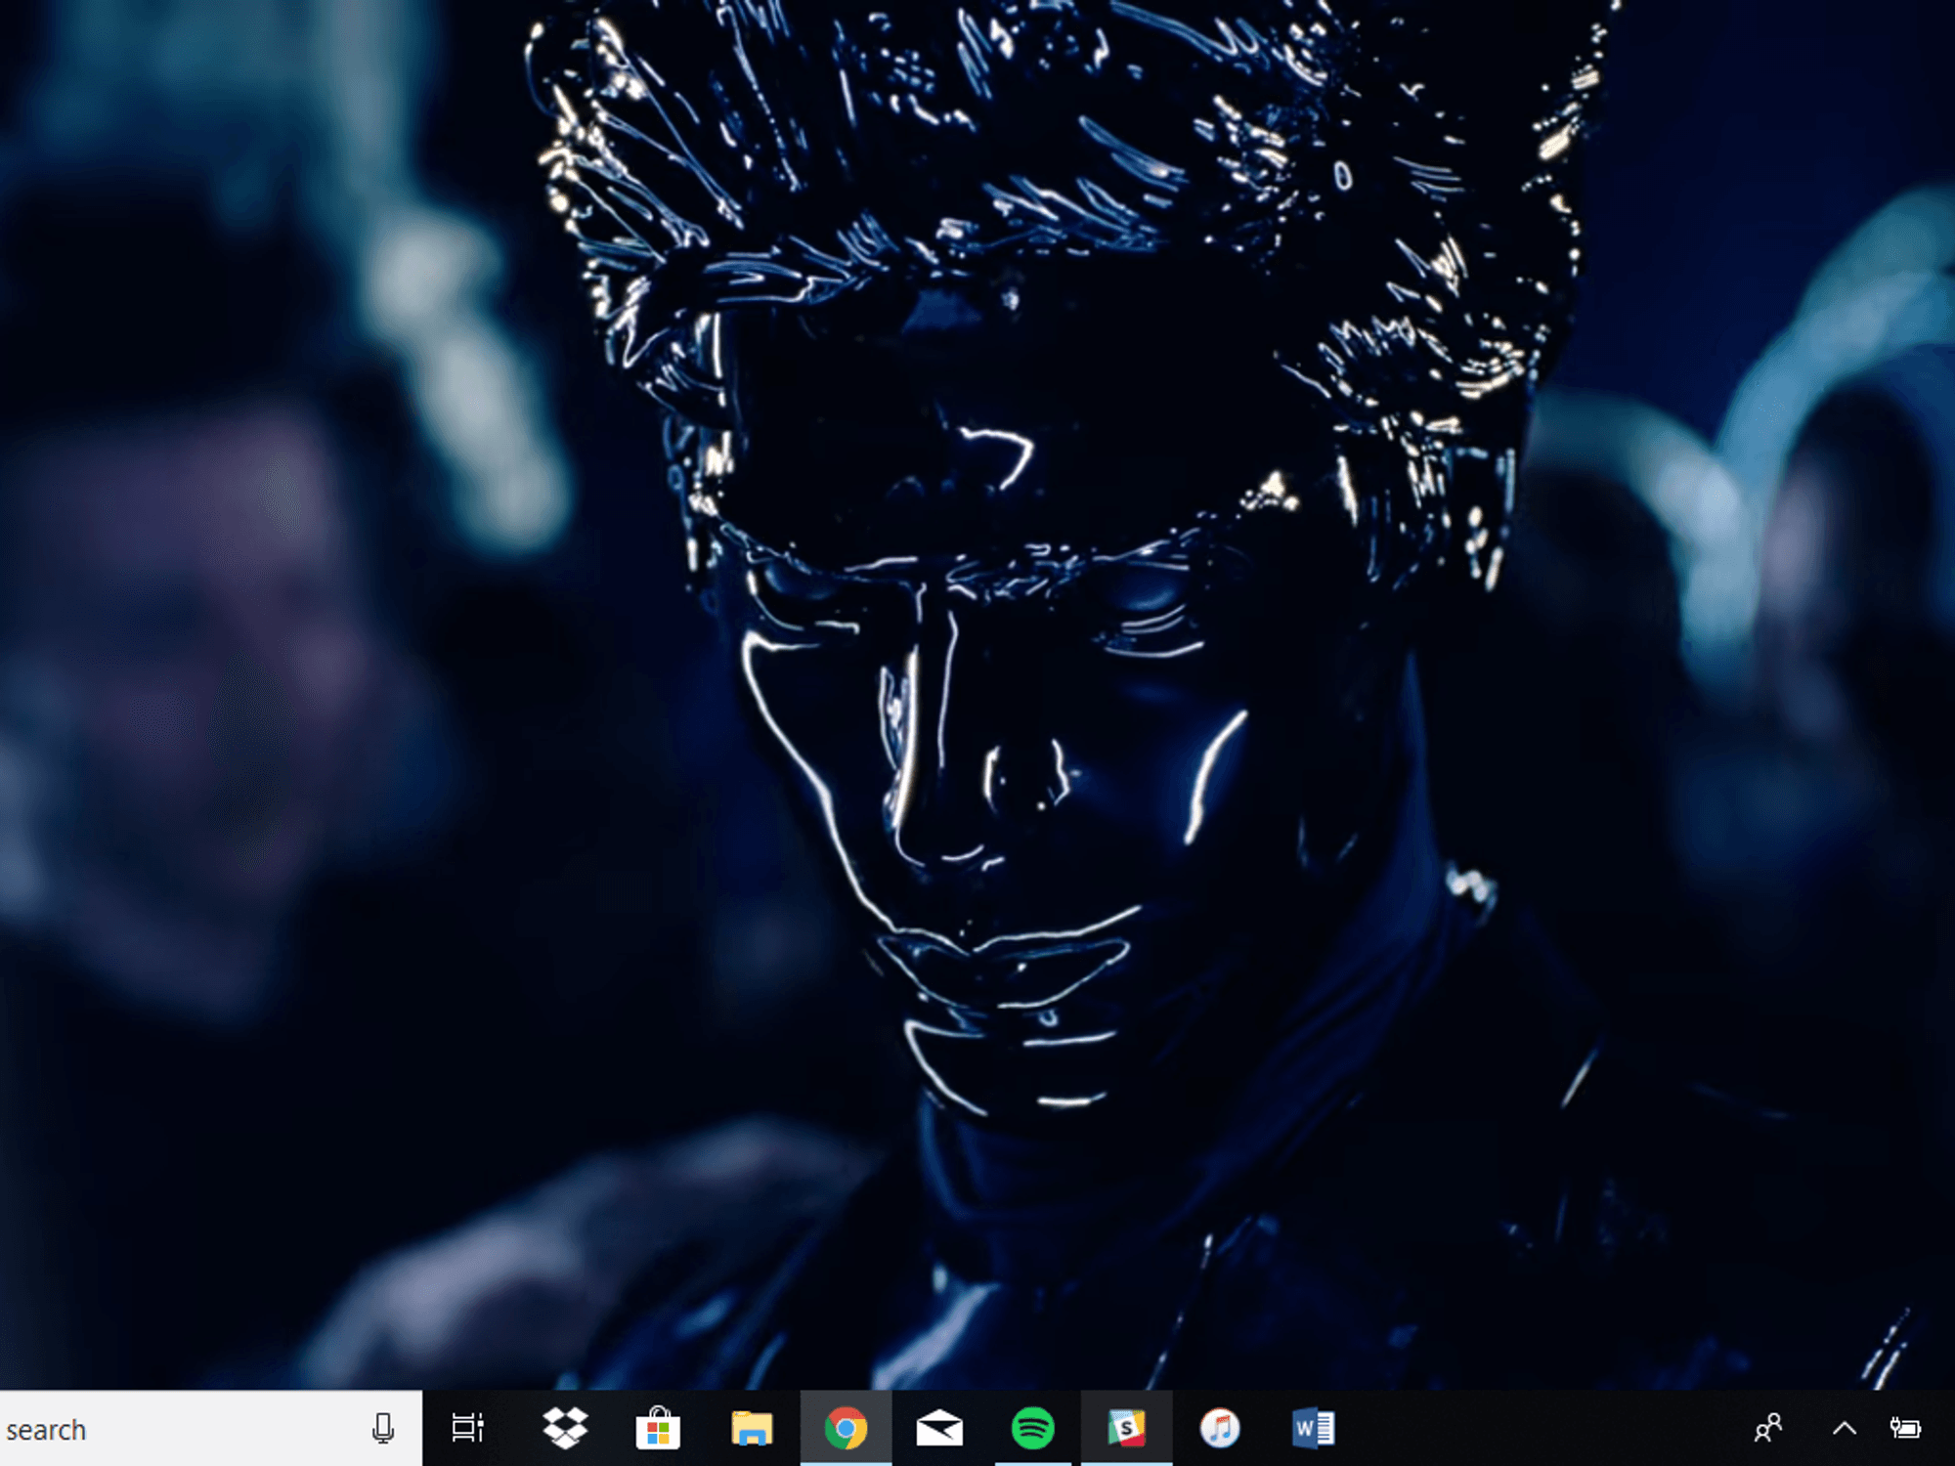This screenshot has height=1466, width=1955.
Task: Open the People contacts flyout
Action: pos(1768,1429)
